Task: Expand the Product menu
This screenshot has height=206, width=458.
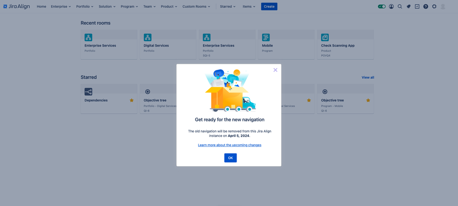Action: 169,6
